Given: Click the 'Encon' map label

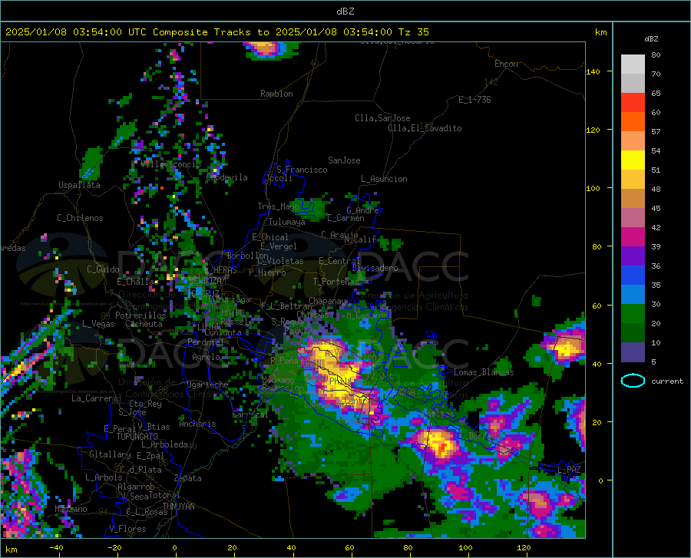Looking at the screenshot, I should coord(507,64).
